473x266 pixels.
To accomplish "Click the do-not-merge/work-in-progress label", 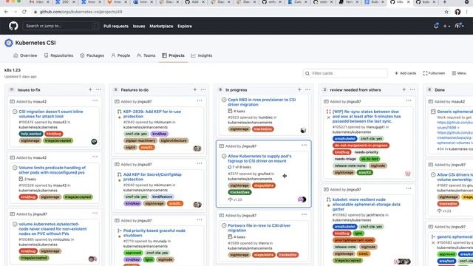I will pos(361,146).
